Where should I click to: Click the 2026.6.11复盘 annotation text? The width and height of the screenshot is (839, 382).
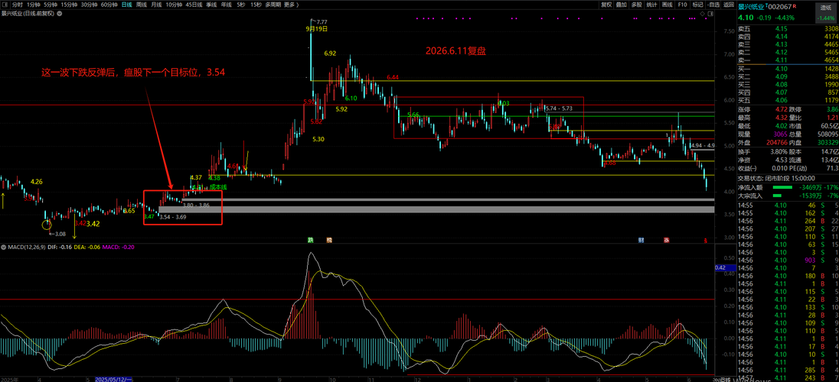[455, 50]
